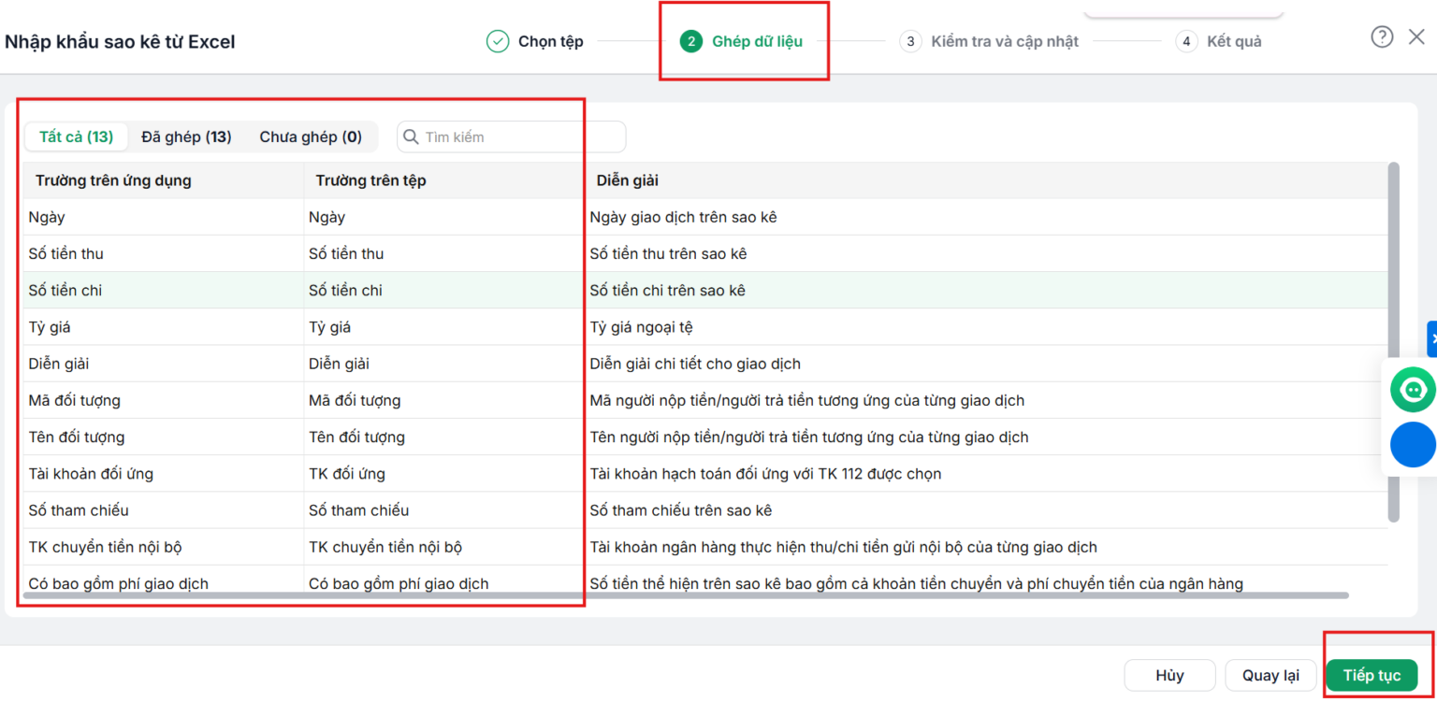Click the completed Chọn tệp checkmark icon
1437x702 pixels.
click(498, 41)
